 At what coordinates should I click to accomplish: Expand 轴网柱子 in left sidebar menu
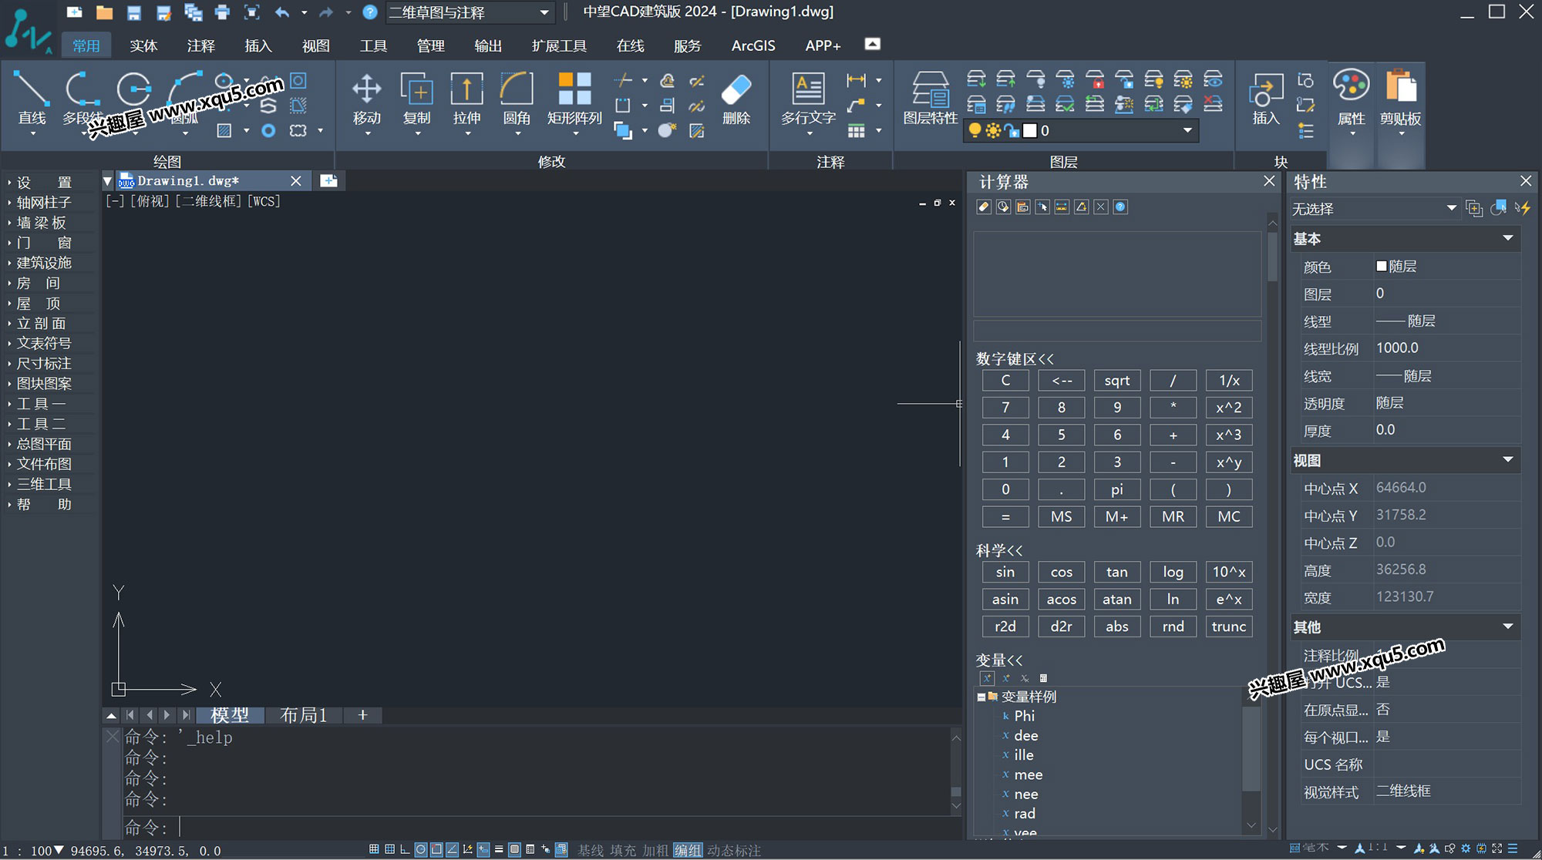[x=44, y=202]
